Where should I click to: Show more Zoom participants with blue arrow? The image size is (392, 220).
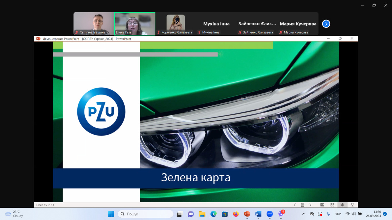click(x=326, y=24)
